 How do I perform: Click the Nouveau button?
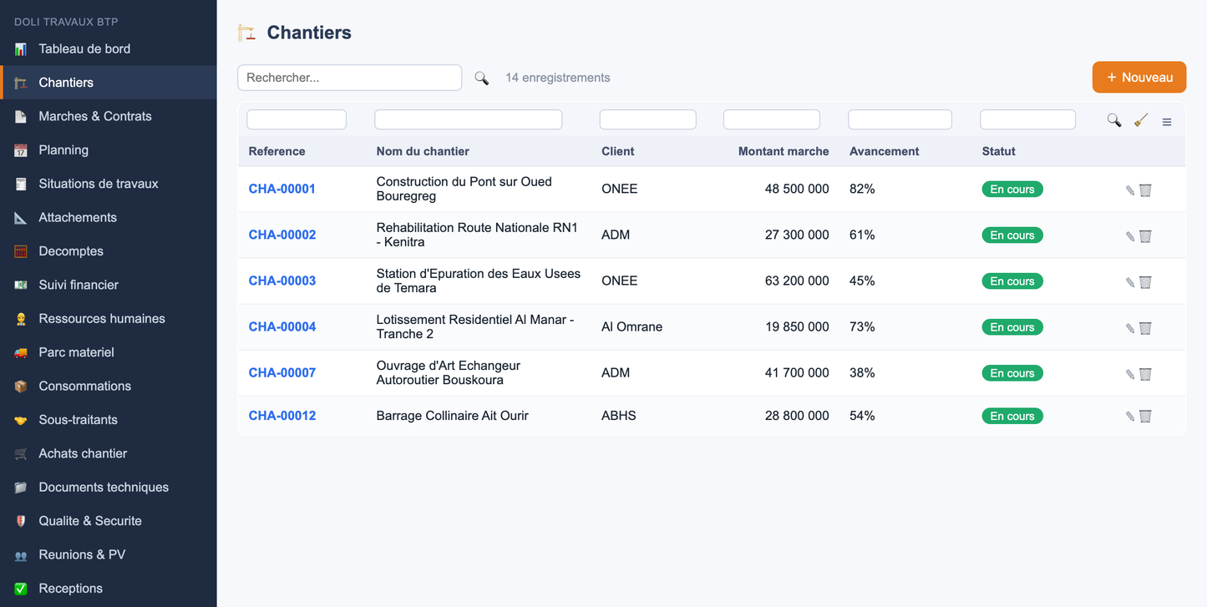(1139, 77)
